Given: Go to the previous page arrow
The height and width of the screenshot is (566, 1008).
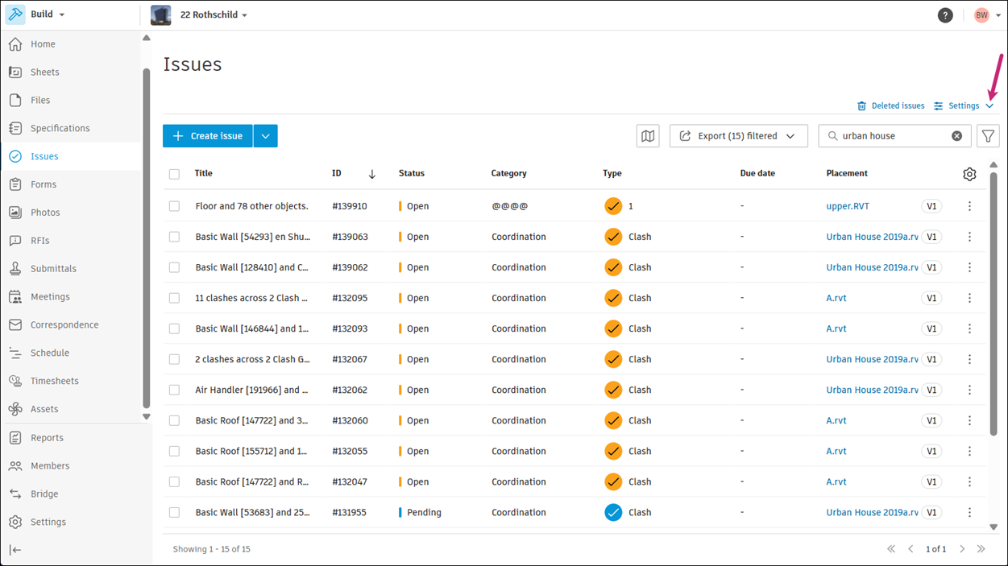Looking at the screenshot, I should 911,549.
